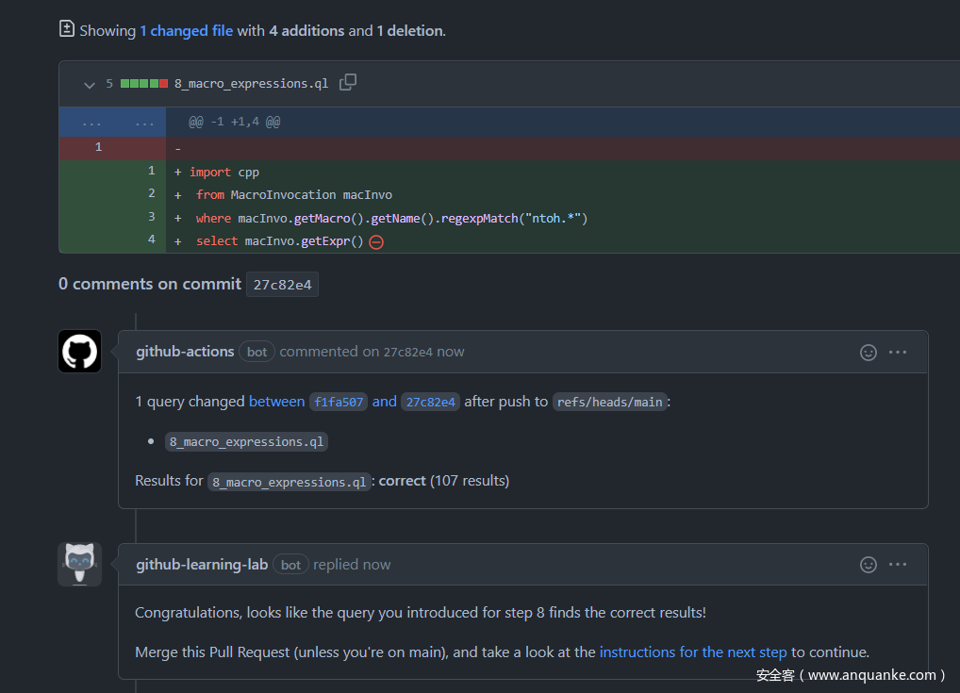Open the github-actions avatar
Image resolution: width=960 pixels, height=693 pixels.
80,352
